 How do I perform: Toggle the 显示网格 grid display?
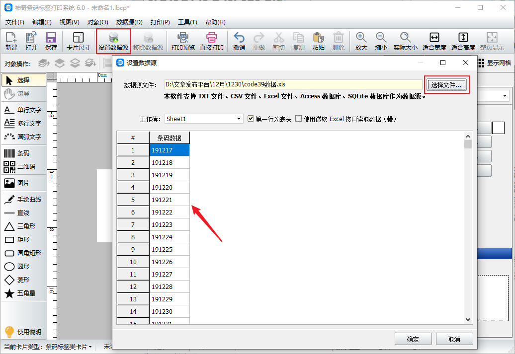point(495,63)
